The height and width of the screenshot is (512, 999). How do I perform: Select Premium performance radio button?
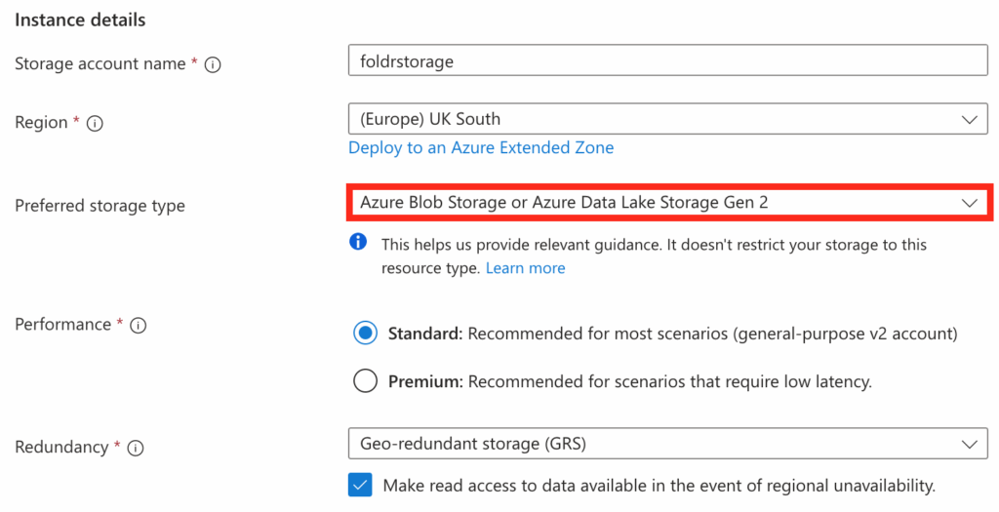click(x=366, y=381)
